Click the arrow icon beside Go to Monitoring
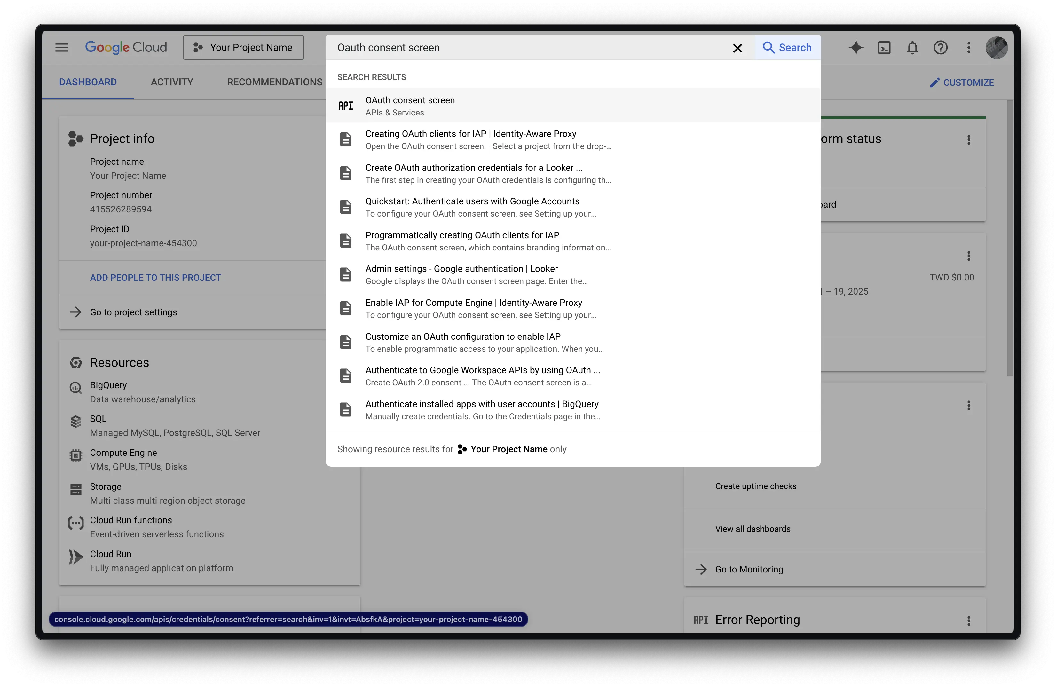This screenshot has height=687, width=1056. tap(701, 569)
